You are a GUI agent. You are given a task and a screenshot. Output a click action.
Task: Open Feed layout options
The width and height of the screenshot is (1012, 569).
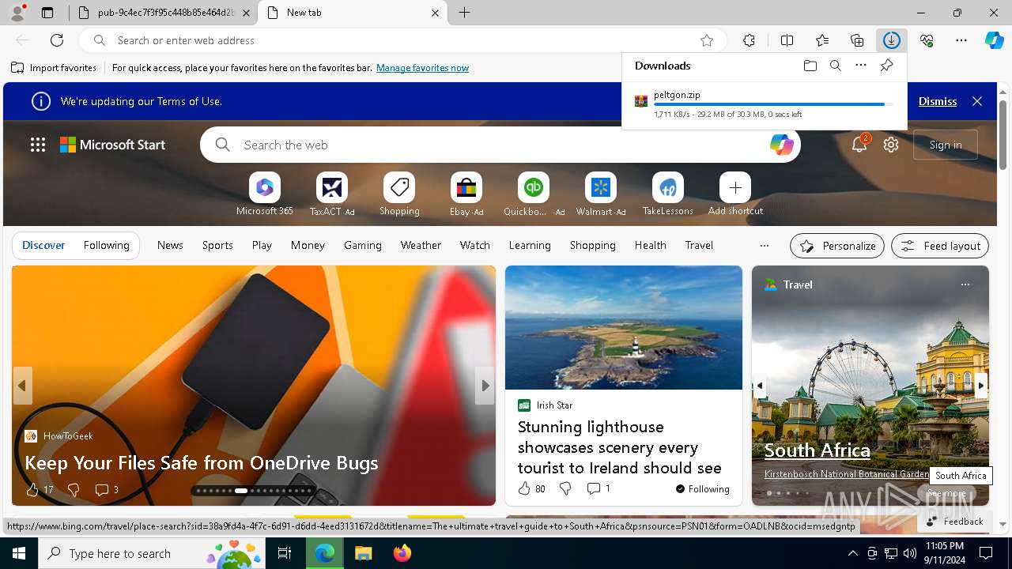pos(940,246)
